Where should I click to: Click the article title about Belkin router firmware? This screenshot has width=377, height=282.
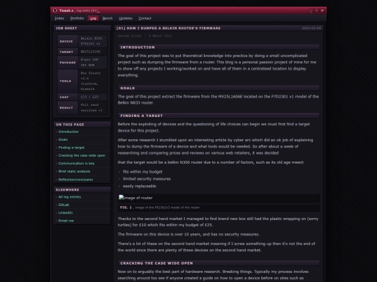pos(168,28)
